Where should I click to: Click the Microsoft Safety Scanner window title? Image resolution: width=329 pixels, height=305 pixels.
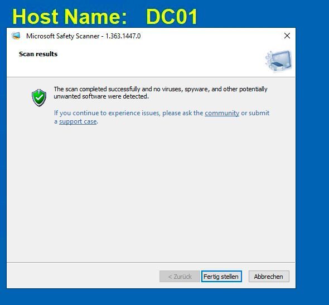[83, 36]
